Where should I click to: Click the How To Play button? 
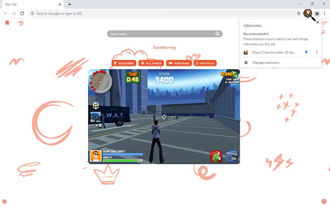205,63
